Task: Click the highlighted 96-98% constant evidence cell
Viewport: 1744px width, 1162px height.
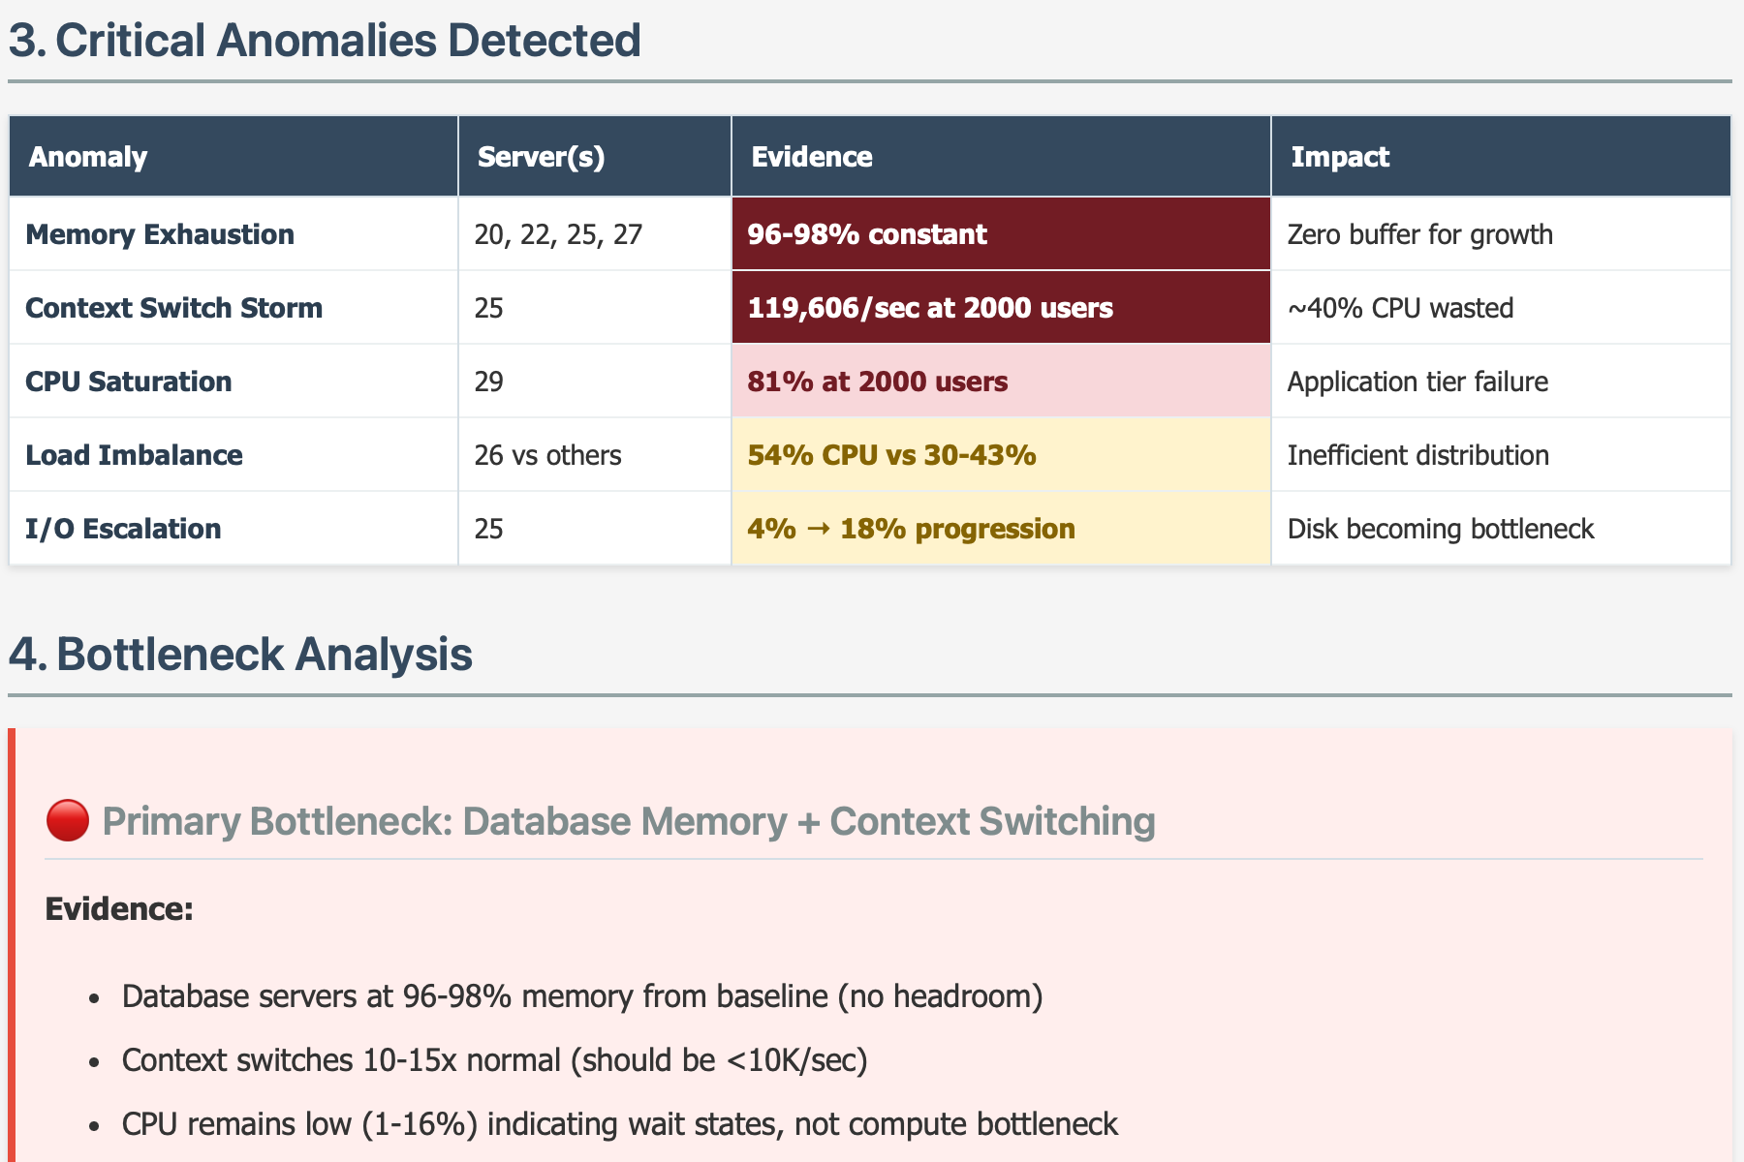Action: coord(867,234)
